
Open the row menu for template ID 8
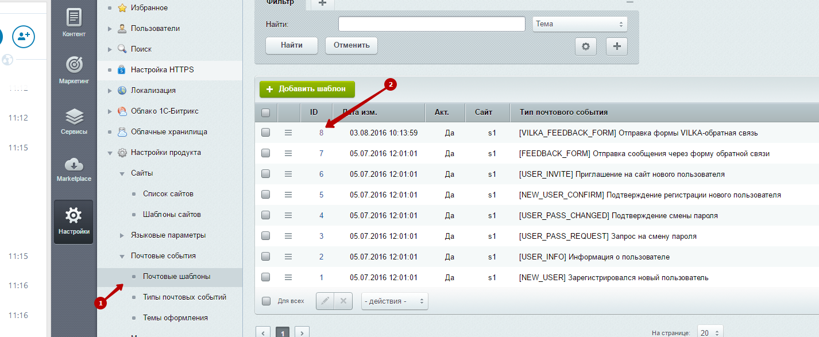click(x=288, y=133)
